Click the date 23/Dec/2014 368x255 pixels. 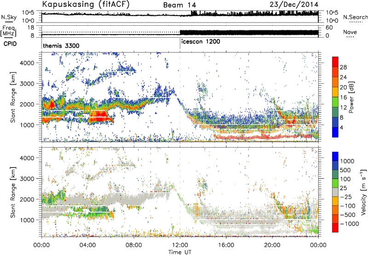point(294,4)
